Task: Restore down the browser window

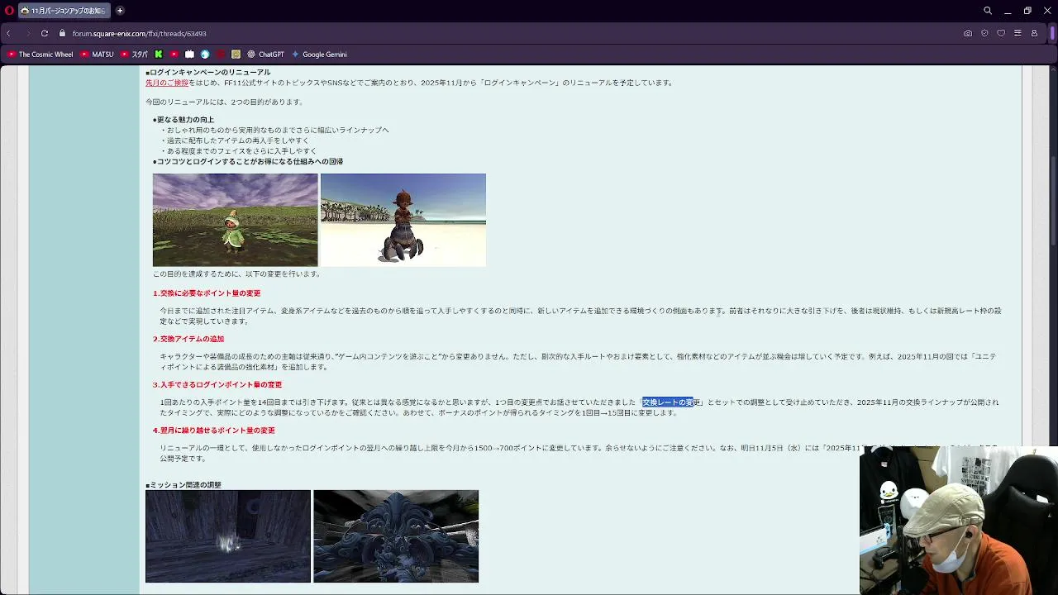Action: [1027, 11]
